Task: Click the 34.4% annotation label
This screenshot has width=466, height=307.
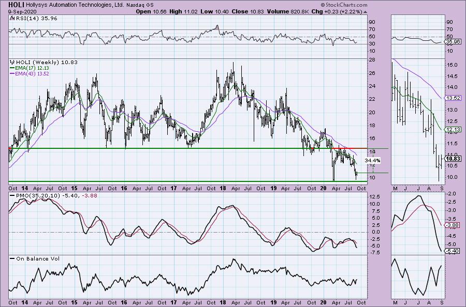Action: (x=372, y=160)
